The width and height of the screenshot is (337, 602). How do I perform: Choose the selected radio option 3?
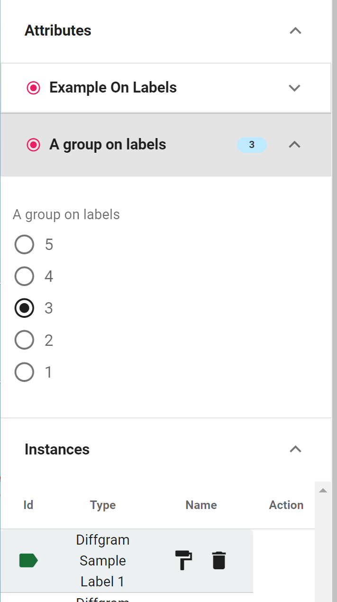pos(24,308)
